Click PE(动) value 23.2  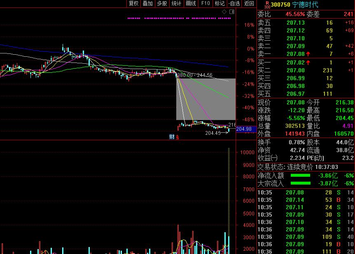[348, 158]
